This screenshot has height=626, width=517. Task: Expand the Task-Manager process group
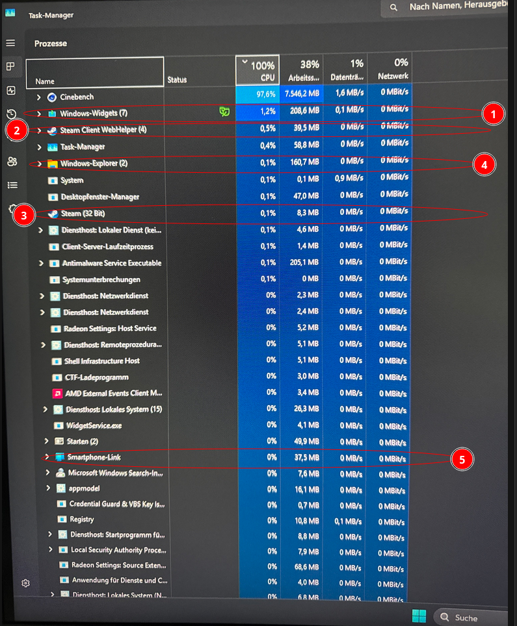point(39,147)
